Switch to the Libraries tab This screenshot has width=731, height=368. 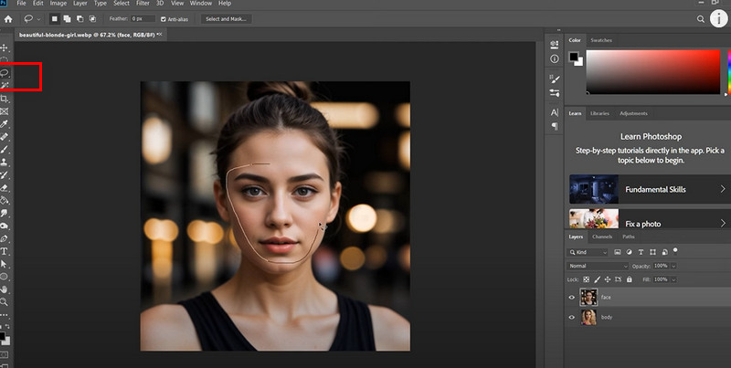599,113
